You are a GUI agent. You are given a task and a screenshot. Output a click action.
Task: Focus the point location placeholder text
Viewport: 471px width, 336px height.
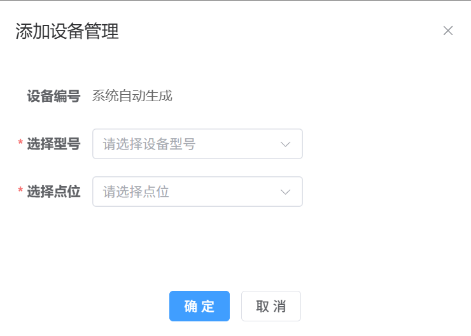[136, 192]
